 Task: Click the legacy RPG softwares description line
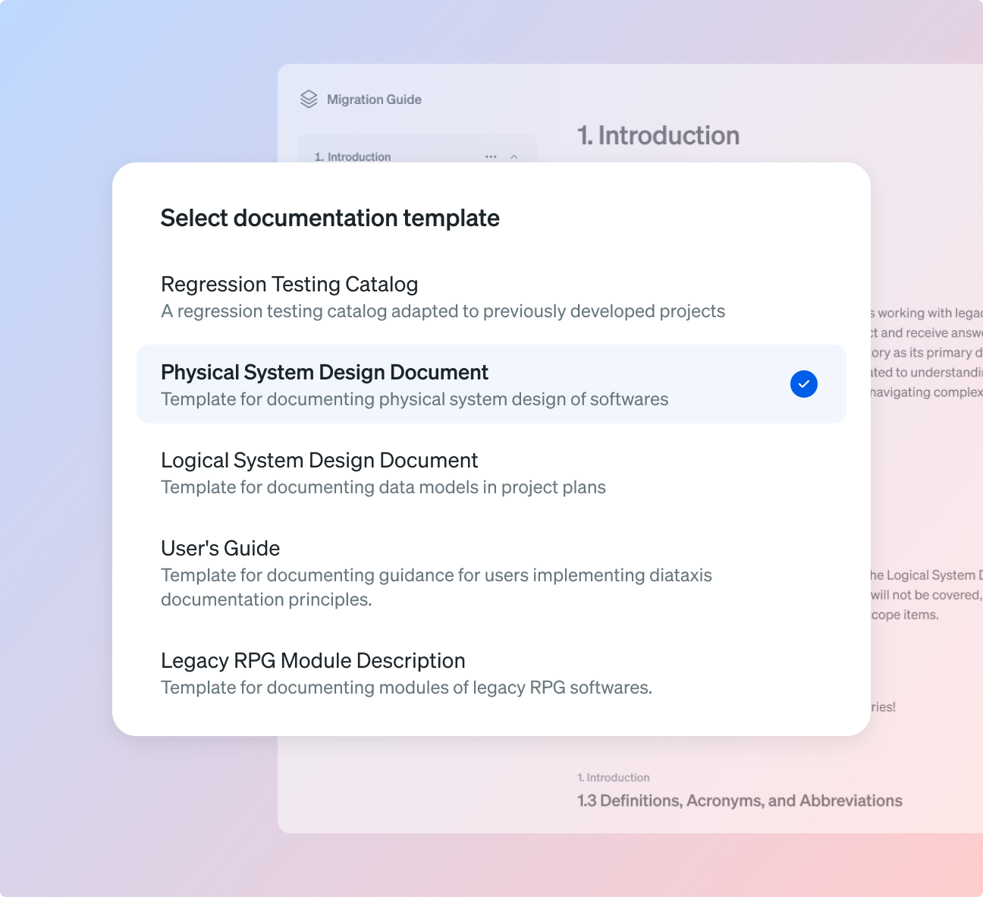point(406,688)
